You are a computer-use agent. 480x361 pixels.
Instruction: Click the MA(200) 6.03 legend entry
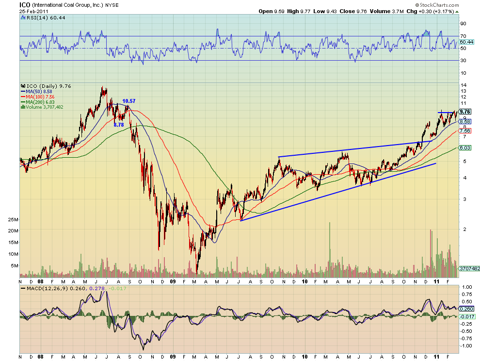point(40,102)
